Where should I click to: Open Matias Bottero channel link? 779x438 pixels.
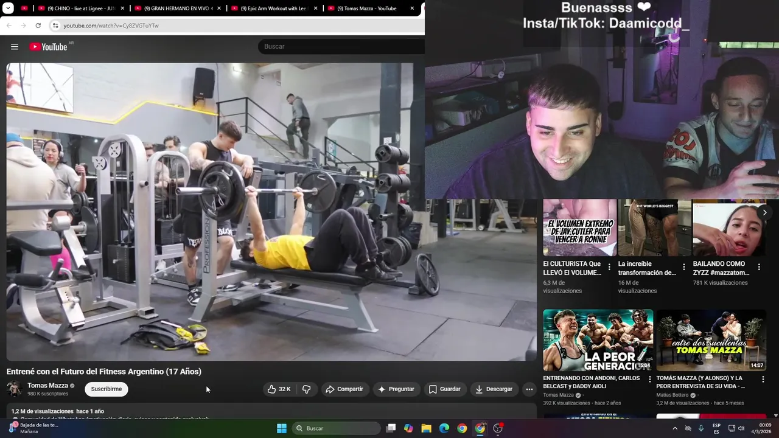(x=672, y=395)
